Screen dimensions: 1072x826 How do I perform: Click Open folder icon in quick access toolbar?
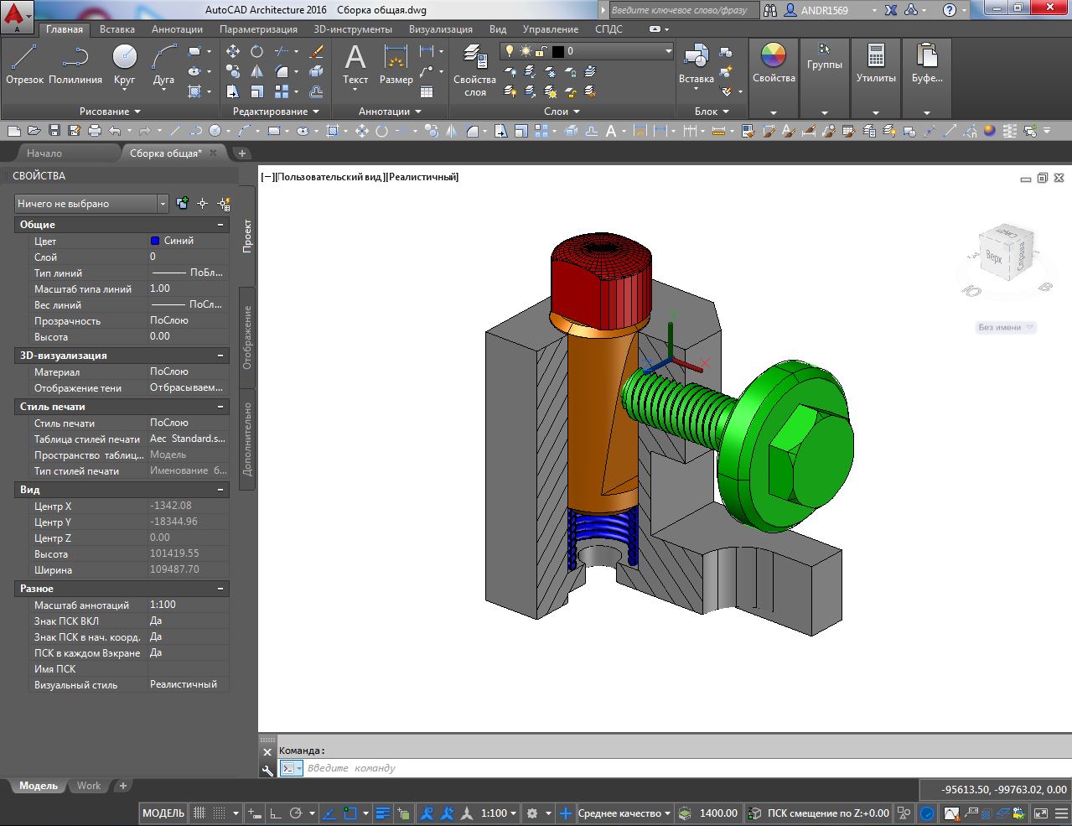pos(34,131)
